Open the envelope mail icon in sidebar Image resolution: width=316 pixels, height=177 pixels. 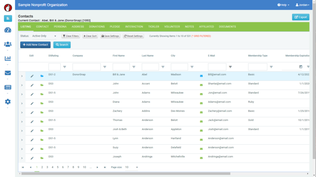[8, 73]
